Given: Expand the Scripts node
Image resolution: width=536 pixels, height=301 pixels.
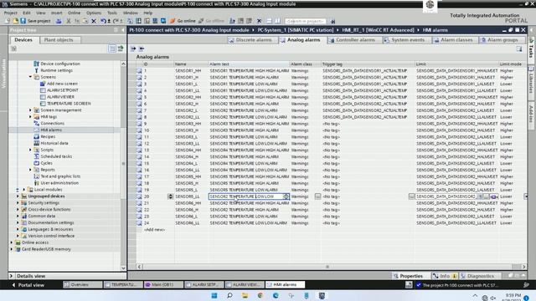Looking at the screenshot, I should pos(30,150).
